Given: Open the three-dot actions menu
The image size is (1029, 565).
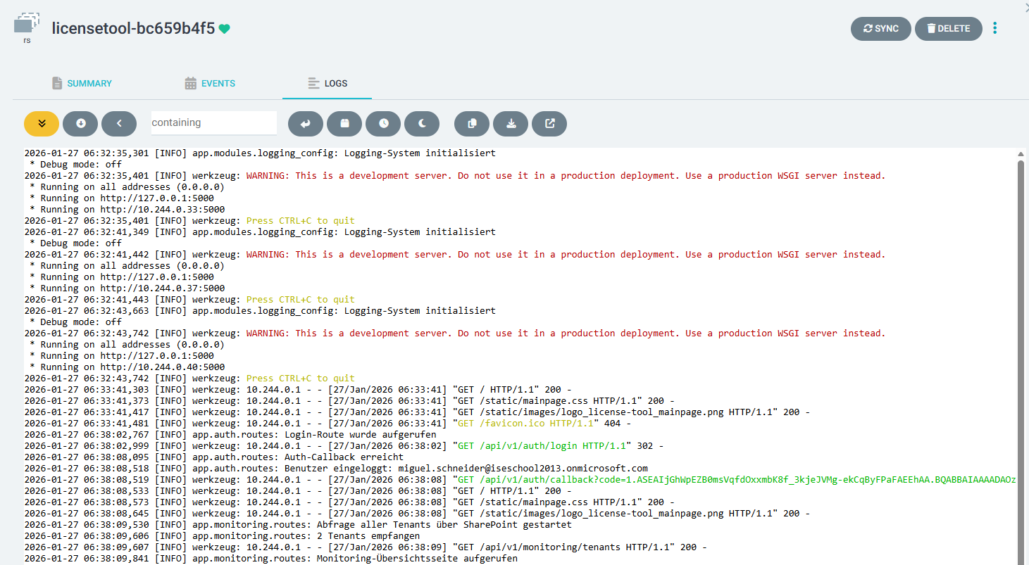Looking at the screenshot, I should 994,28.
